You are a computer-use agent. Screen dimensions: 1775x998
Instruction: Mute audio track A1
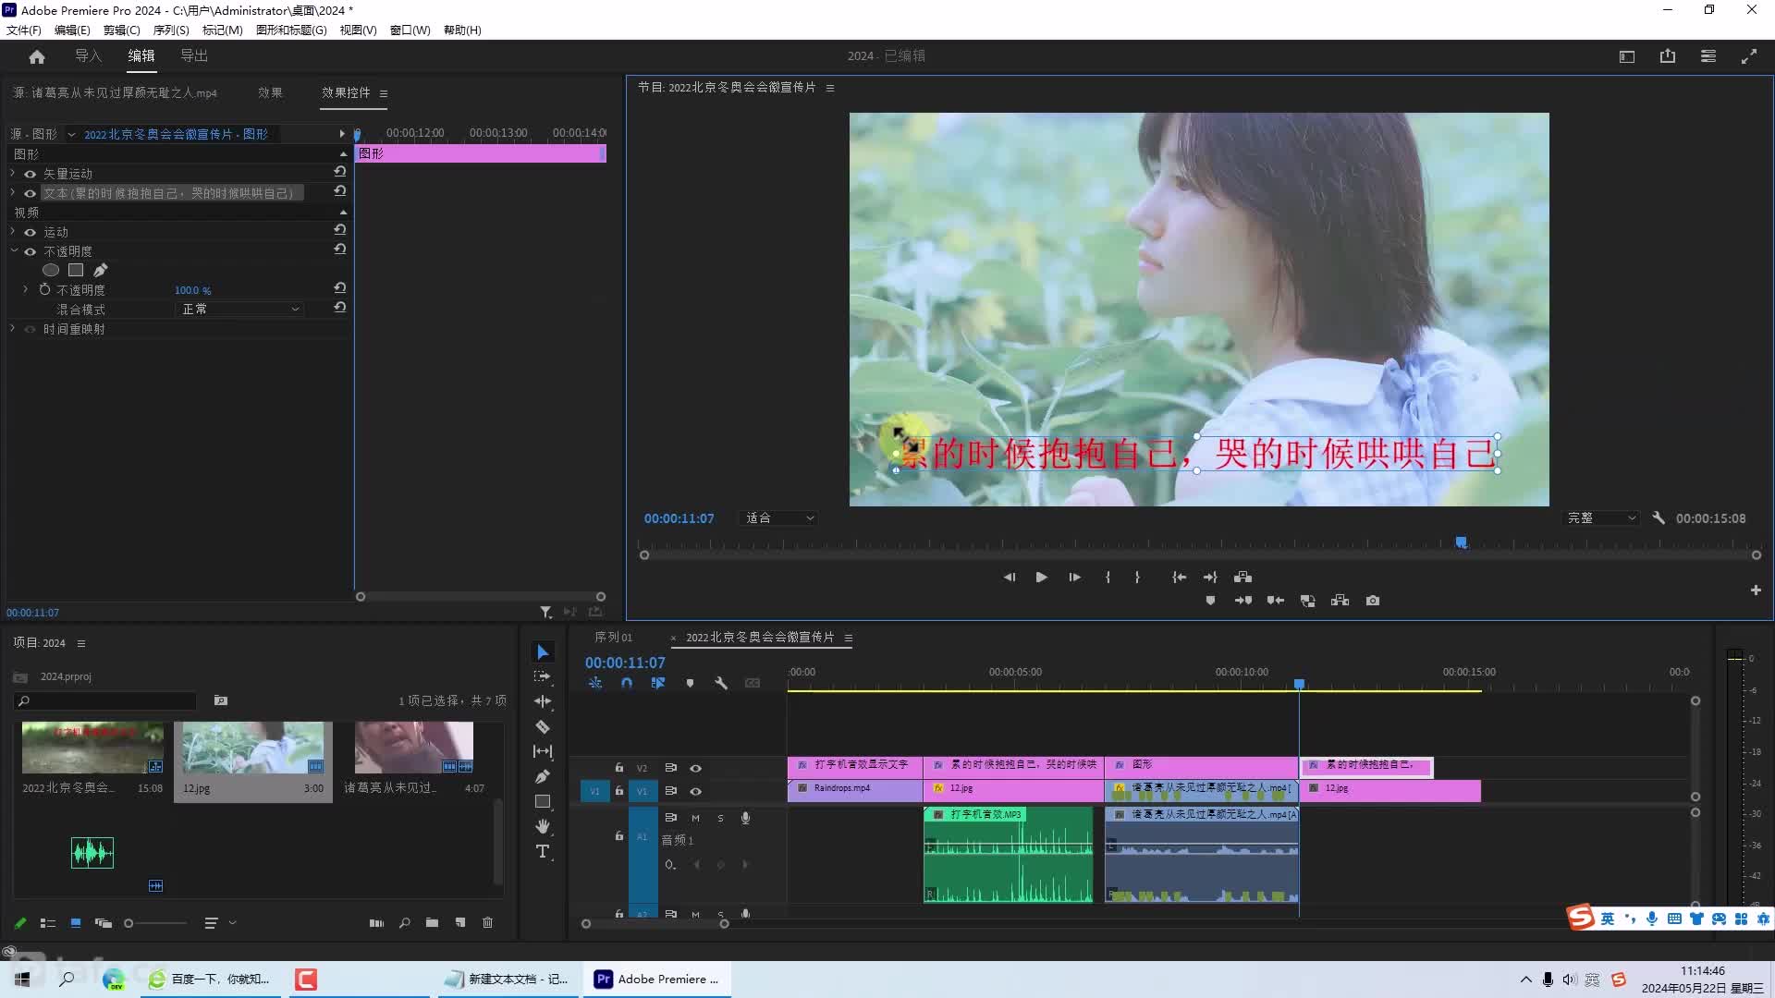click(695, 818)
